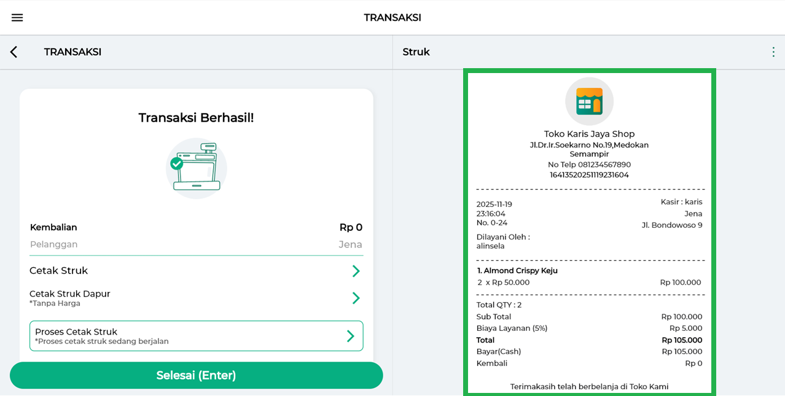Screen dimensions: 785x396
Task: Click the store logo on the receipt
Action: (x=589, y=101)
